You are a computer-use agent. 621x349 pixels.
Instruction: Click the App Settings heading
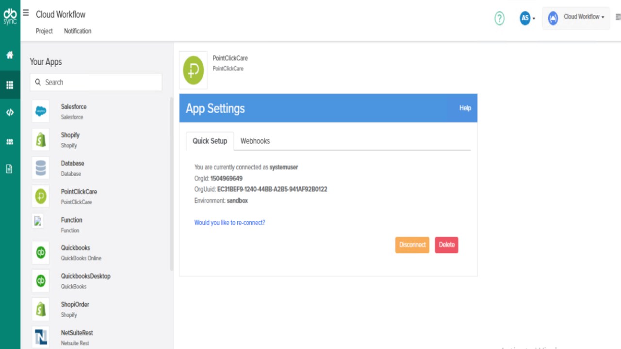pos(215,109)
